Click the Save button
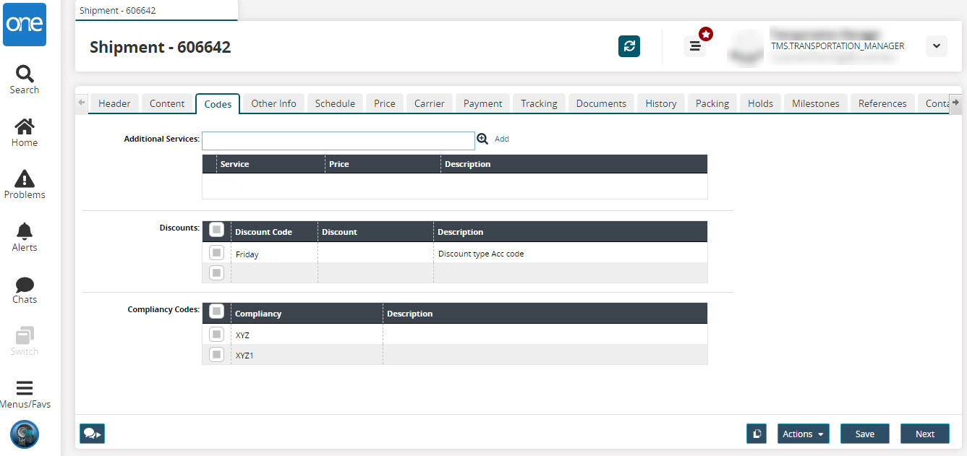Viewport: 967px width, 456px height. tap(865, 434)
